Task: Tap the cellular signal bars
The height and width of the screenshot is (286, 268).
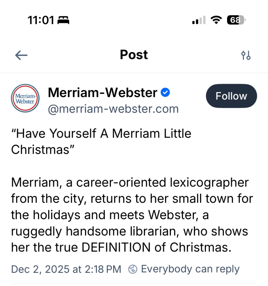Action: [199, 20]
